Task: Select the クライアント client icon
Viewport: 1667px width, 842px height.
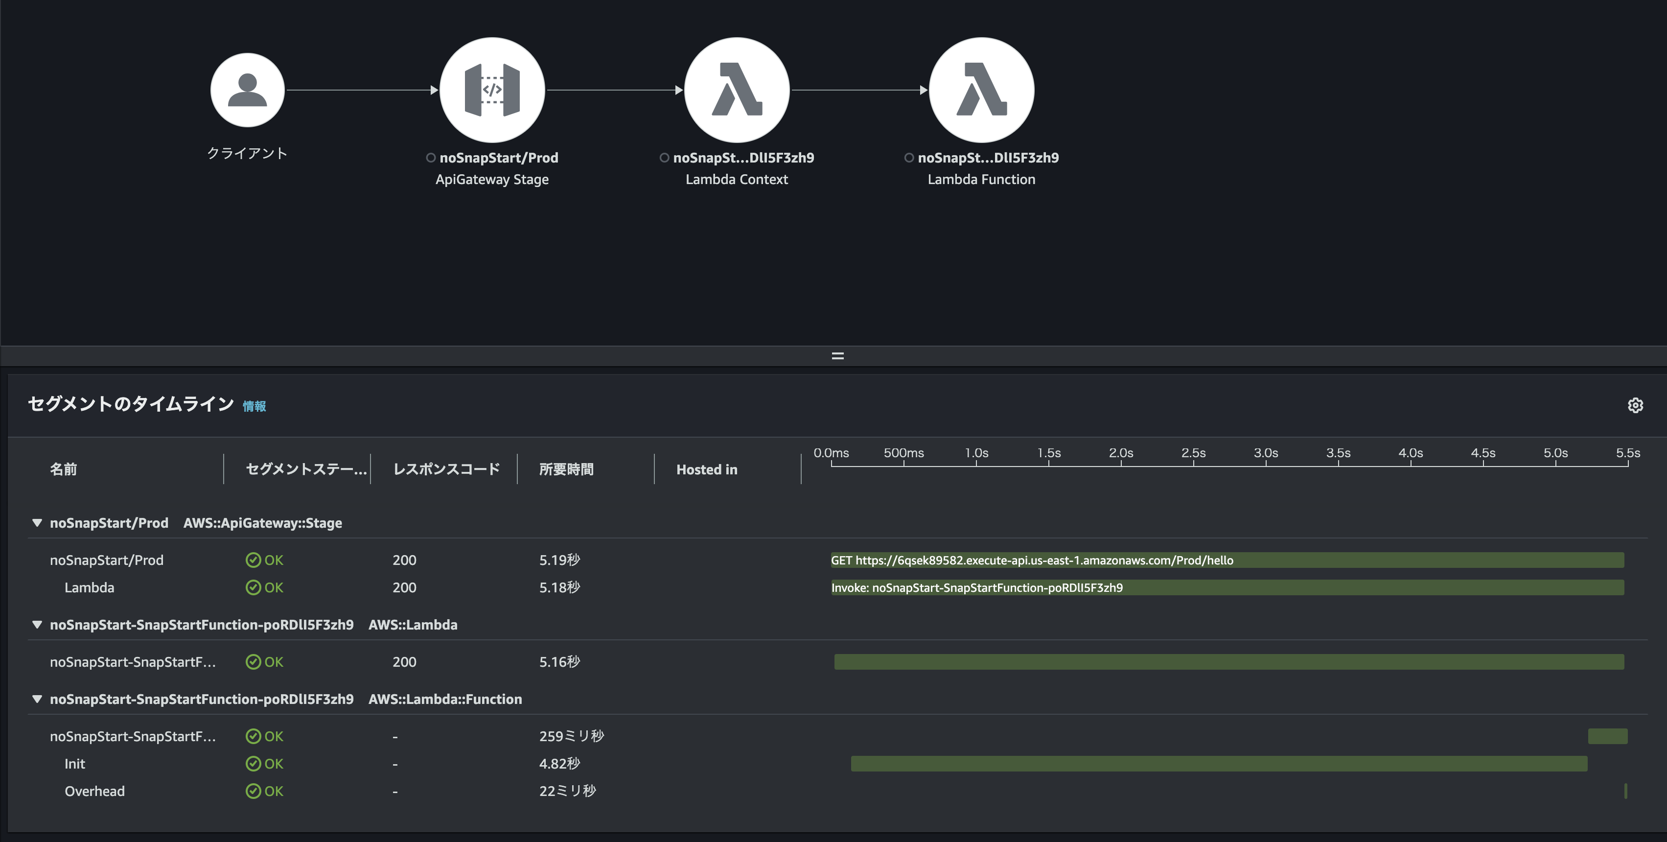Action: tap(248, 90)
